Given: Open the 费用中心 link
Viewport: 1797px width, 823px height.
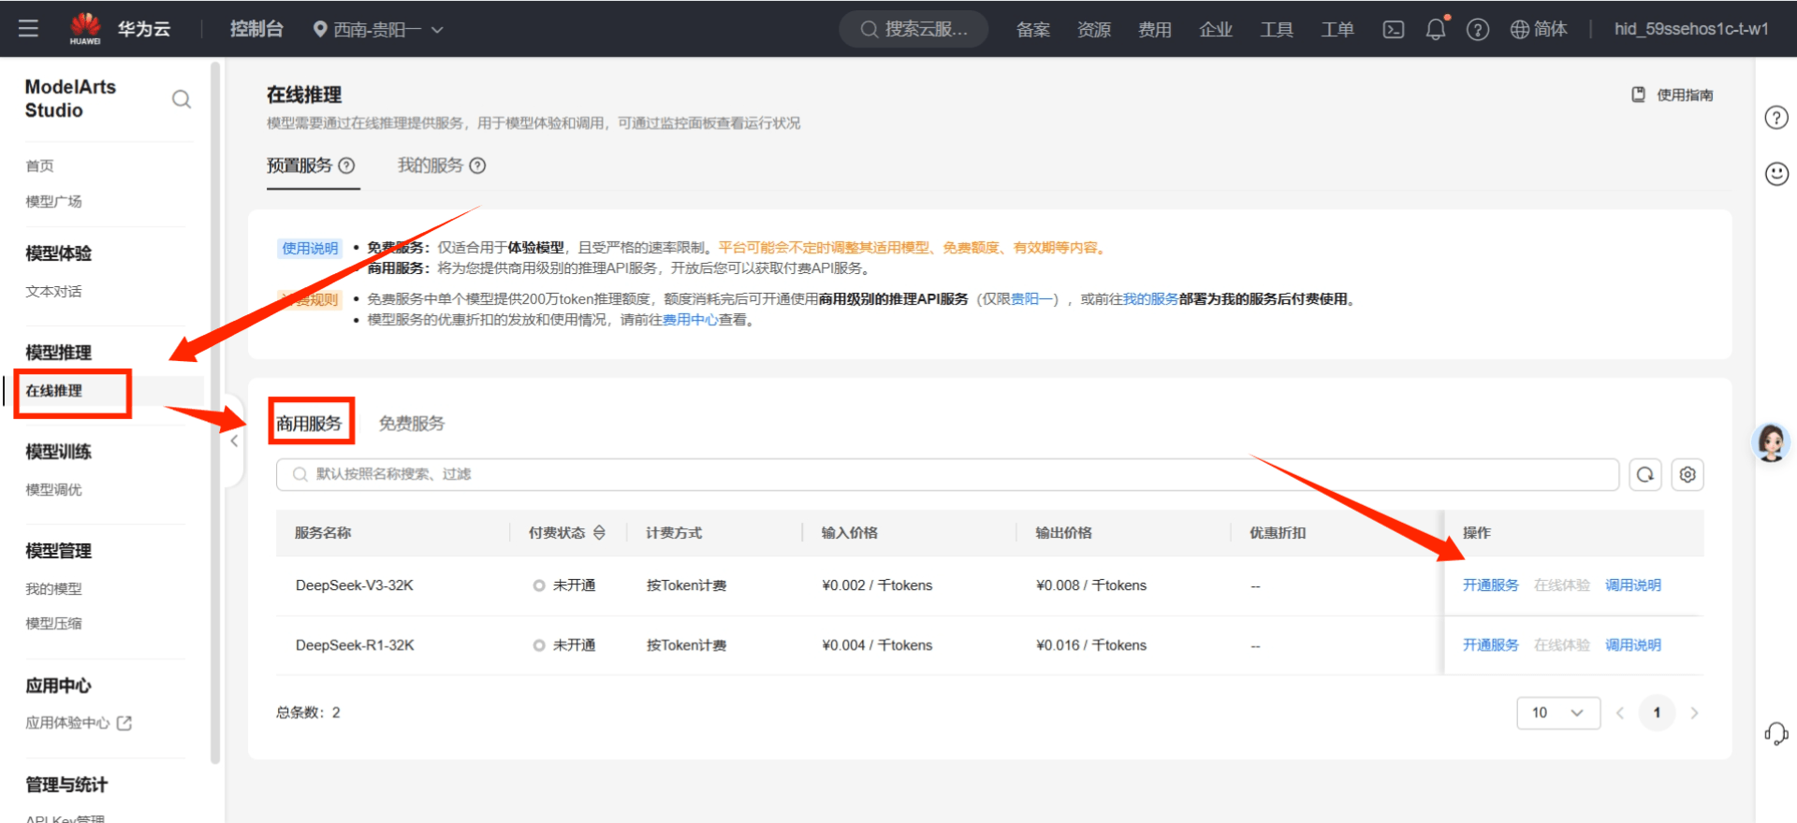Looking at the screenshot, I should (x=690, y=320).
